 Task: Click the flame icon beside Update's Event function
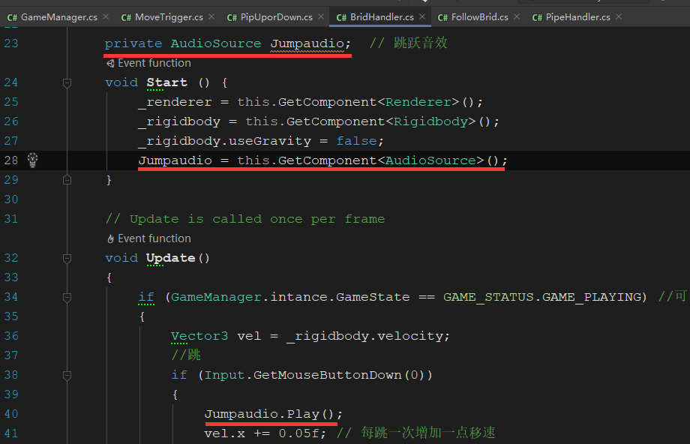pyautogui.click(x=110, y=239)
